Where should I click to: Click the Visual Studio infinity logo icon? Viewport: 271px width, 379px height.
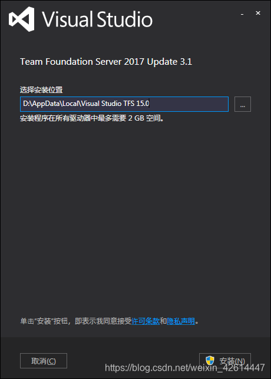click(22, 19)
